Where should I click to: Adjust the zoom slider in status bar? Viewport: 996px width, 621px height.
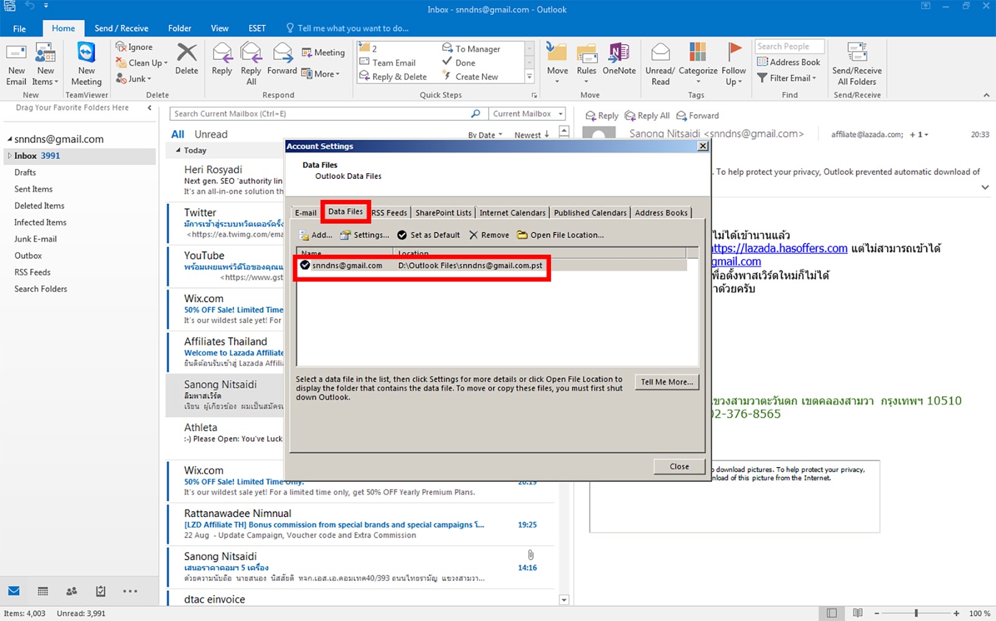coord(916,614)
